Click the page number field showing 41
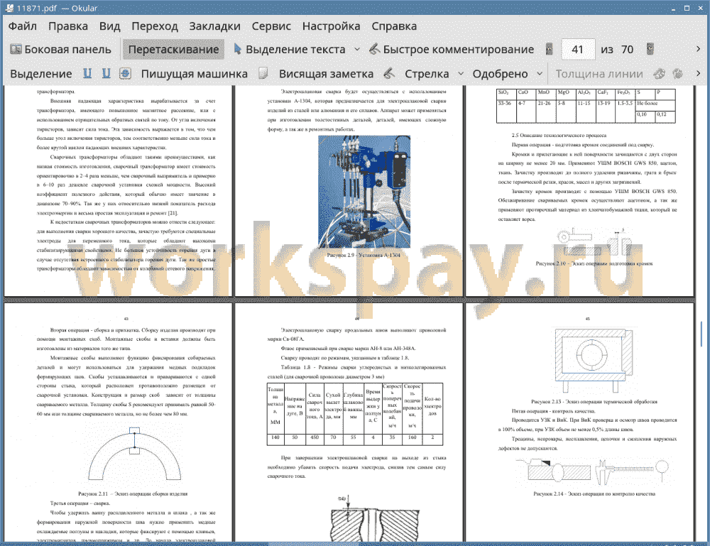 (577, 50)
